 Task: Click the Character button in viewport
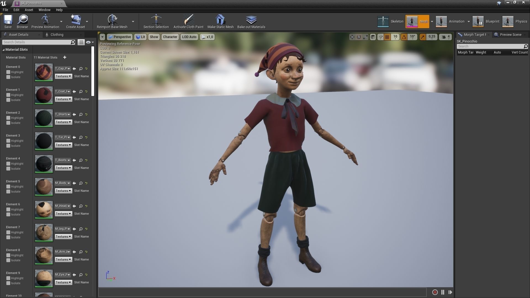pos(170,37)
